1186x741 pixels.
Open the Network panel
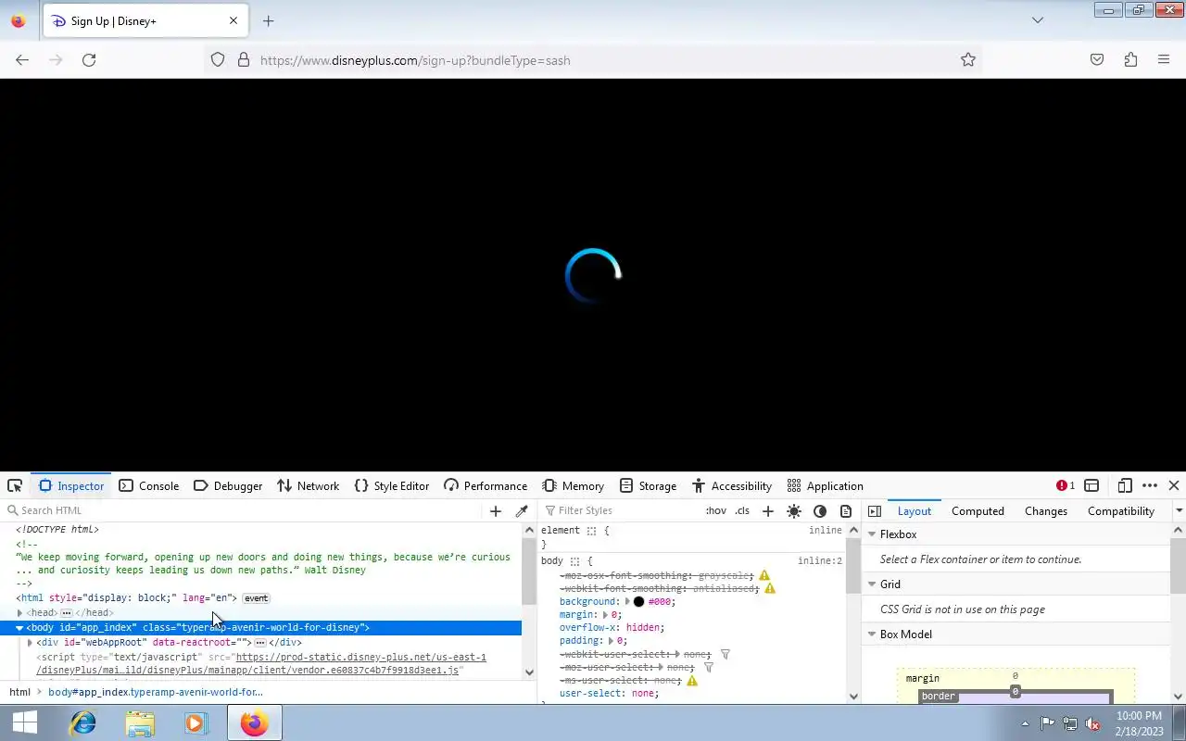tap(308, 485)
